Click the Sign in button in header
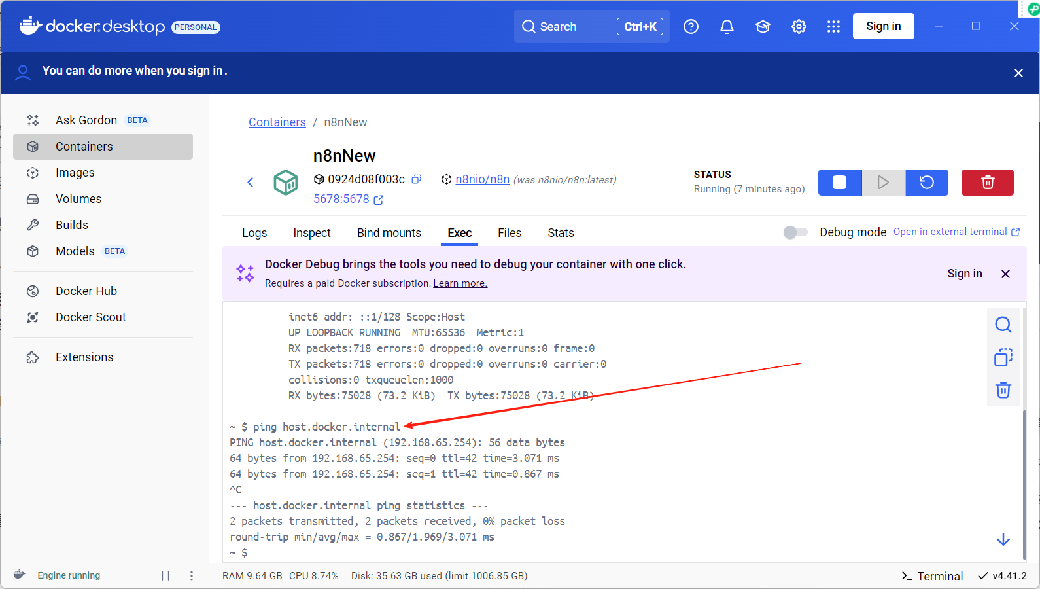Viewport: 1040px width, 589px height. [883, 26]
